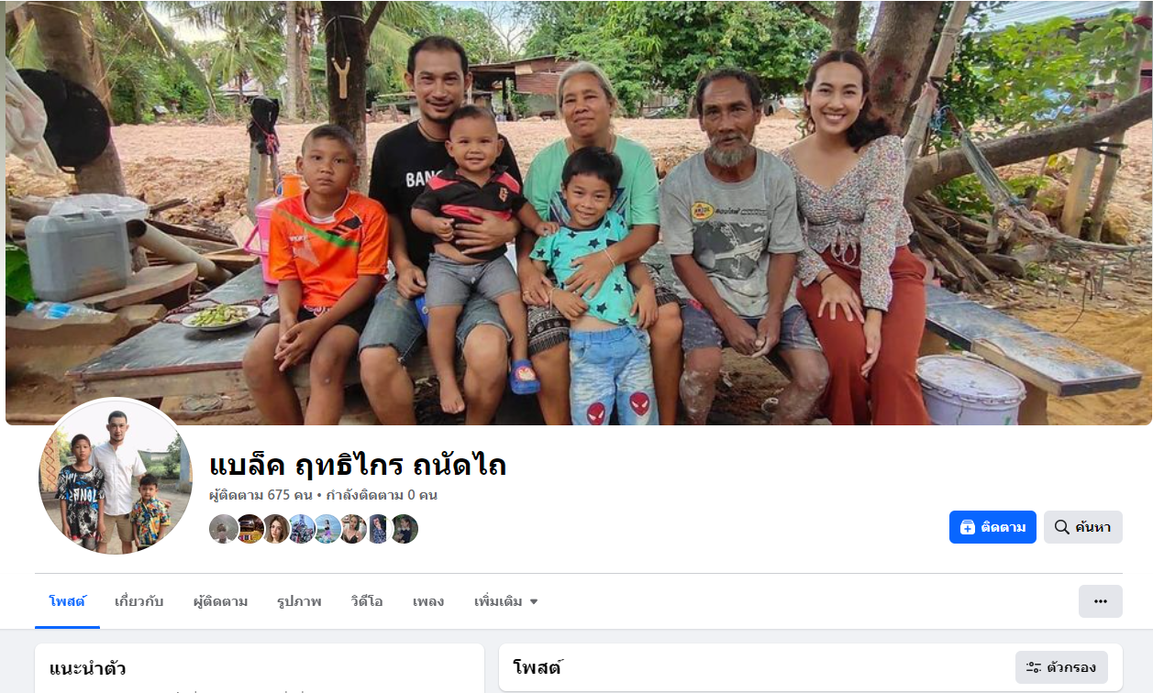1153x693 pixels.
Task: Click the last follower avatar
Action: [x=405, y=529]
